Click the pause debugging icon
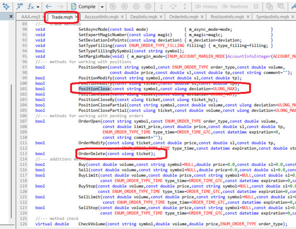 (x=136, y=7)
